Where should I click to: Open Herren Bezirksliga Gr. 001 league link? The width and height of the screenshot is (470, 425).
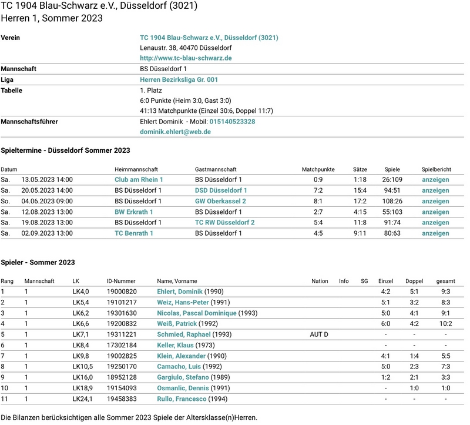[x=179, y=80]
